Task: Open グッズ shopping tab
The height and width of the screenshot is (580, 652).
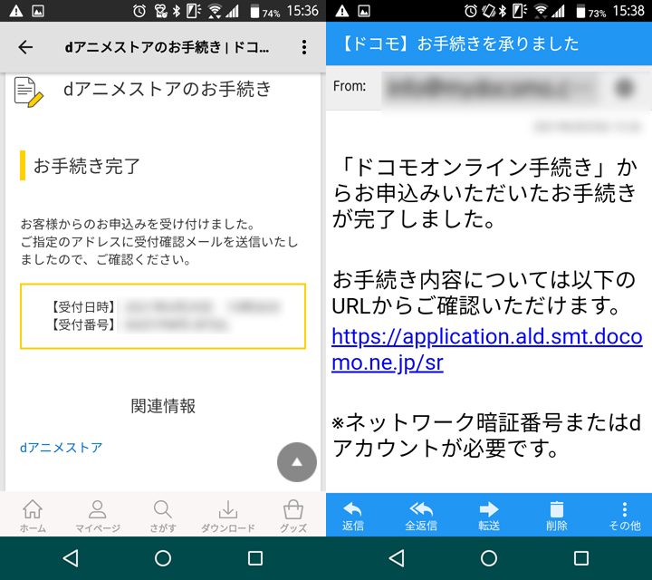Action: (293, 517)
